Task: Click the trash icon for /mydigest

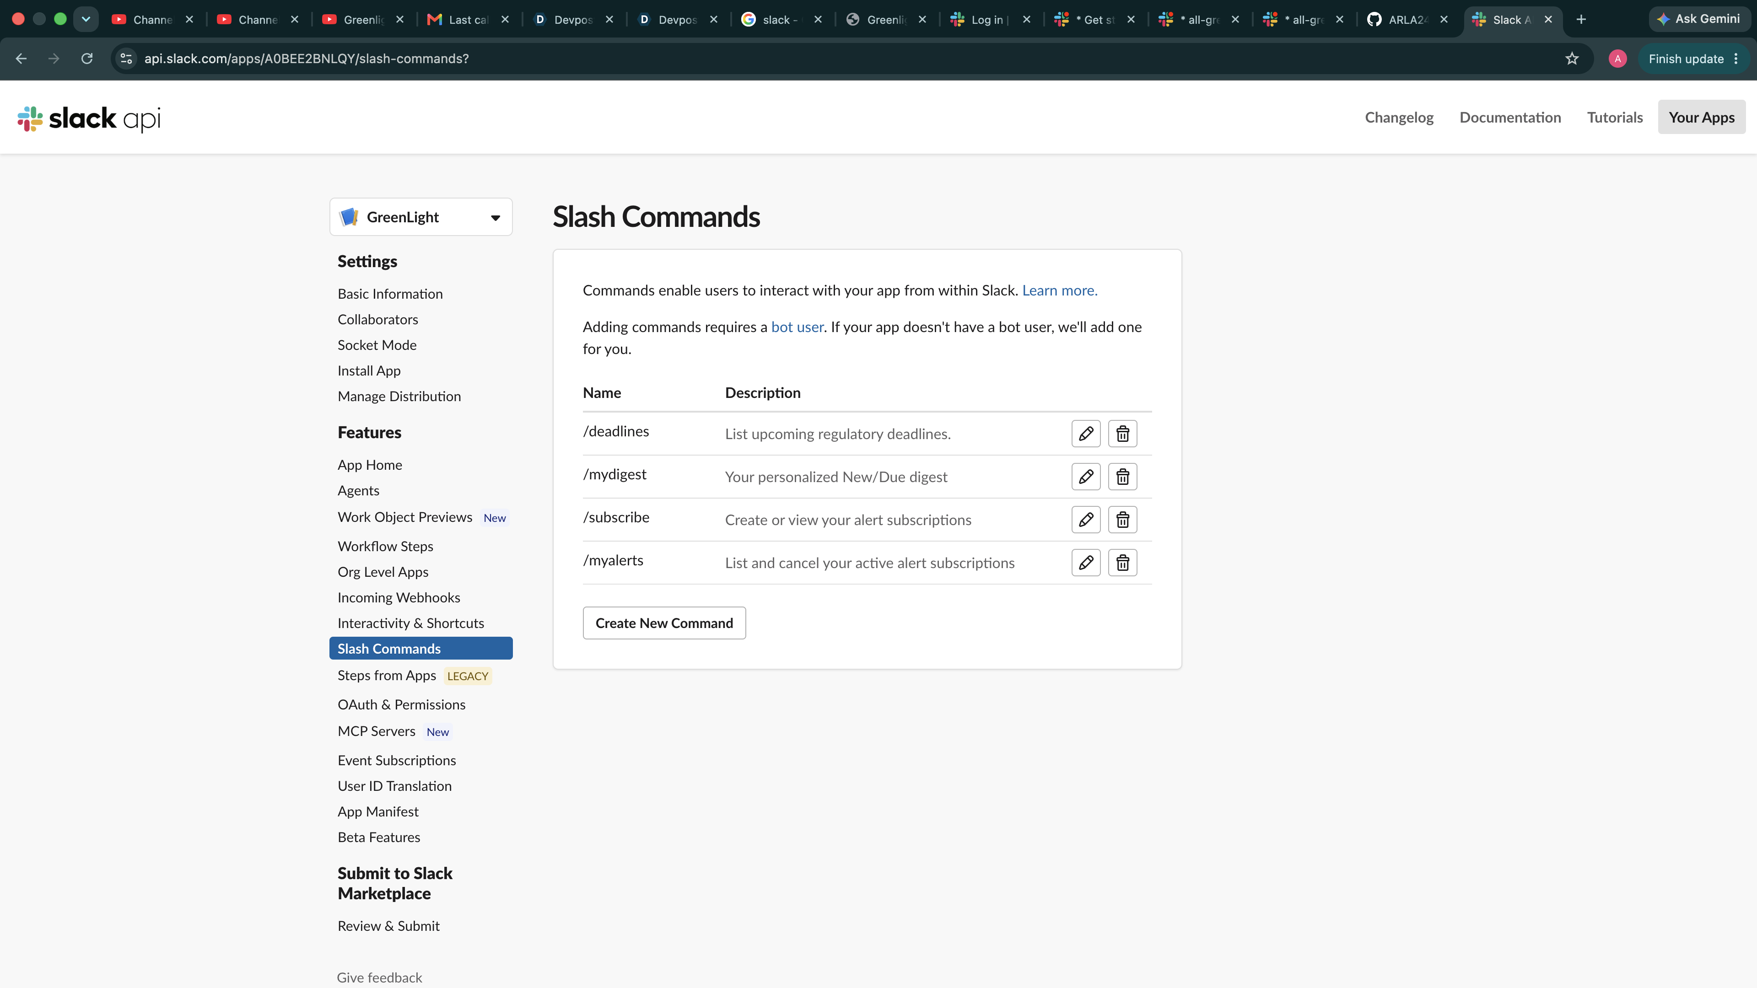Action: pyautogui.click(x=1123, y=477)
